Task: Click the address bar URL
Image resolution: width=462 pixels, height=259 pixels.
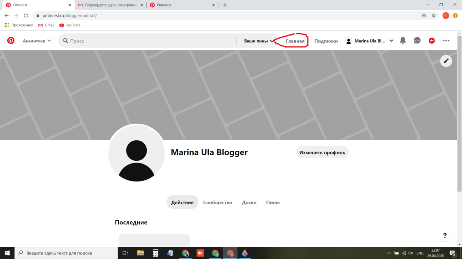Action: coord(70,16)
